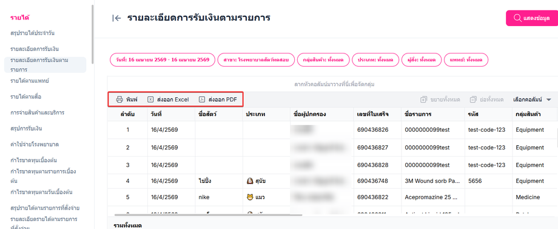Click the back arrow beside page title
558x229 pixels.
pos(116,18)
